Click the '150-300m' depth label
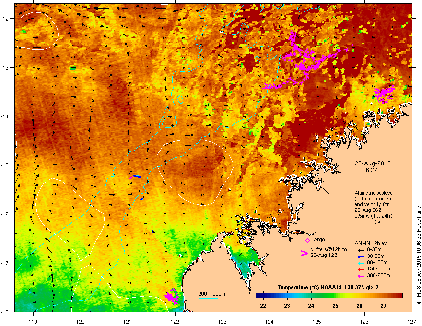The image size is (422, 326). coord(378,268)
